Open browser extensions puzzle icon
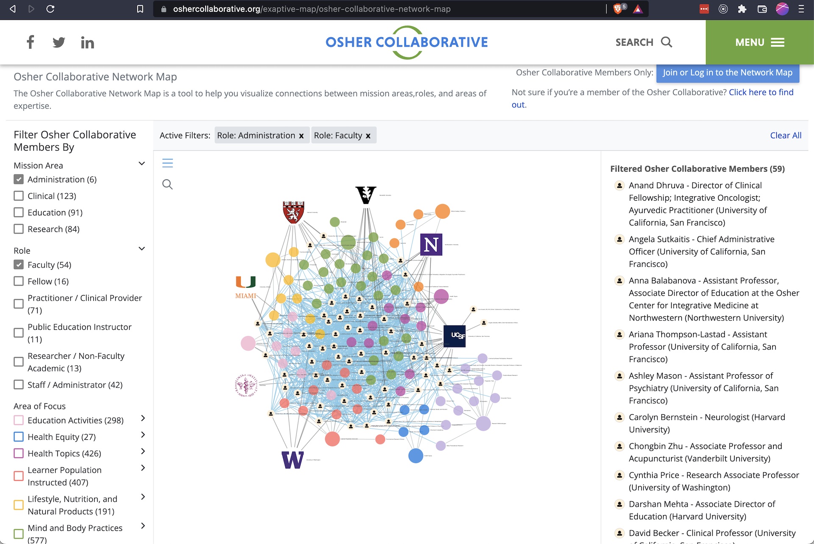Image resolution: width=814 pixels, height=544 pixels. coord(742,9)
